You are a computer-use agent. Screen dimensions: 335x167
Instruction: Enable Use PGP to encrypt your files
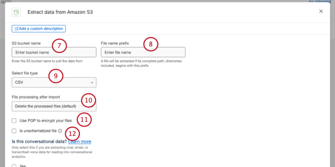coord(14,121)
